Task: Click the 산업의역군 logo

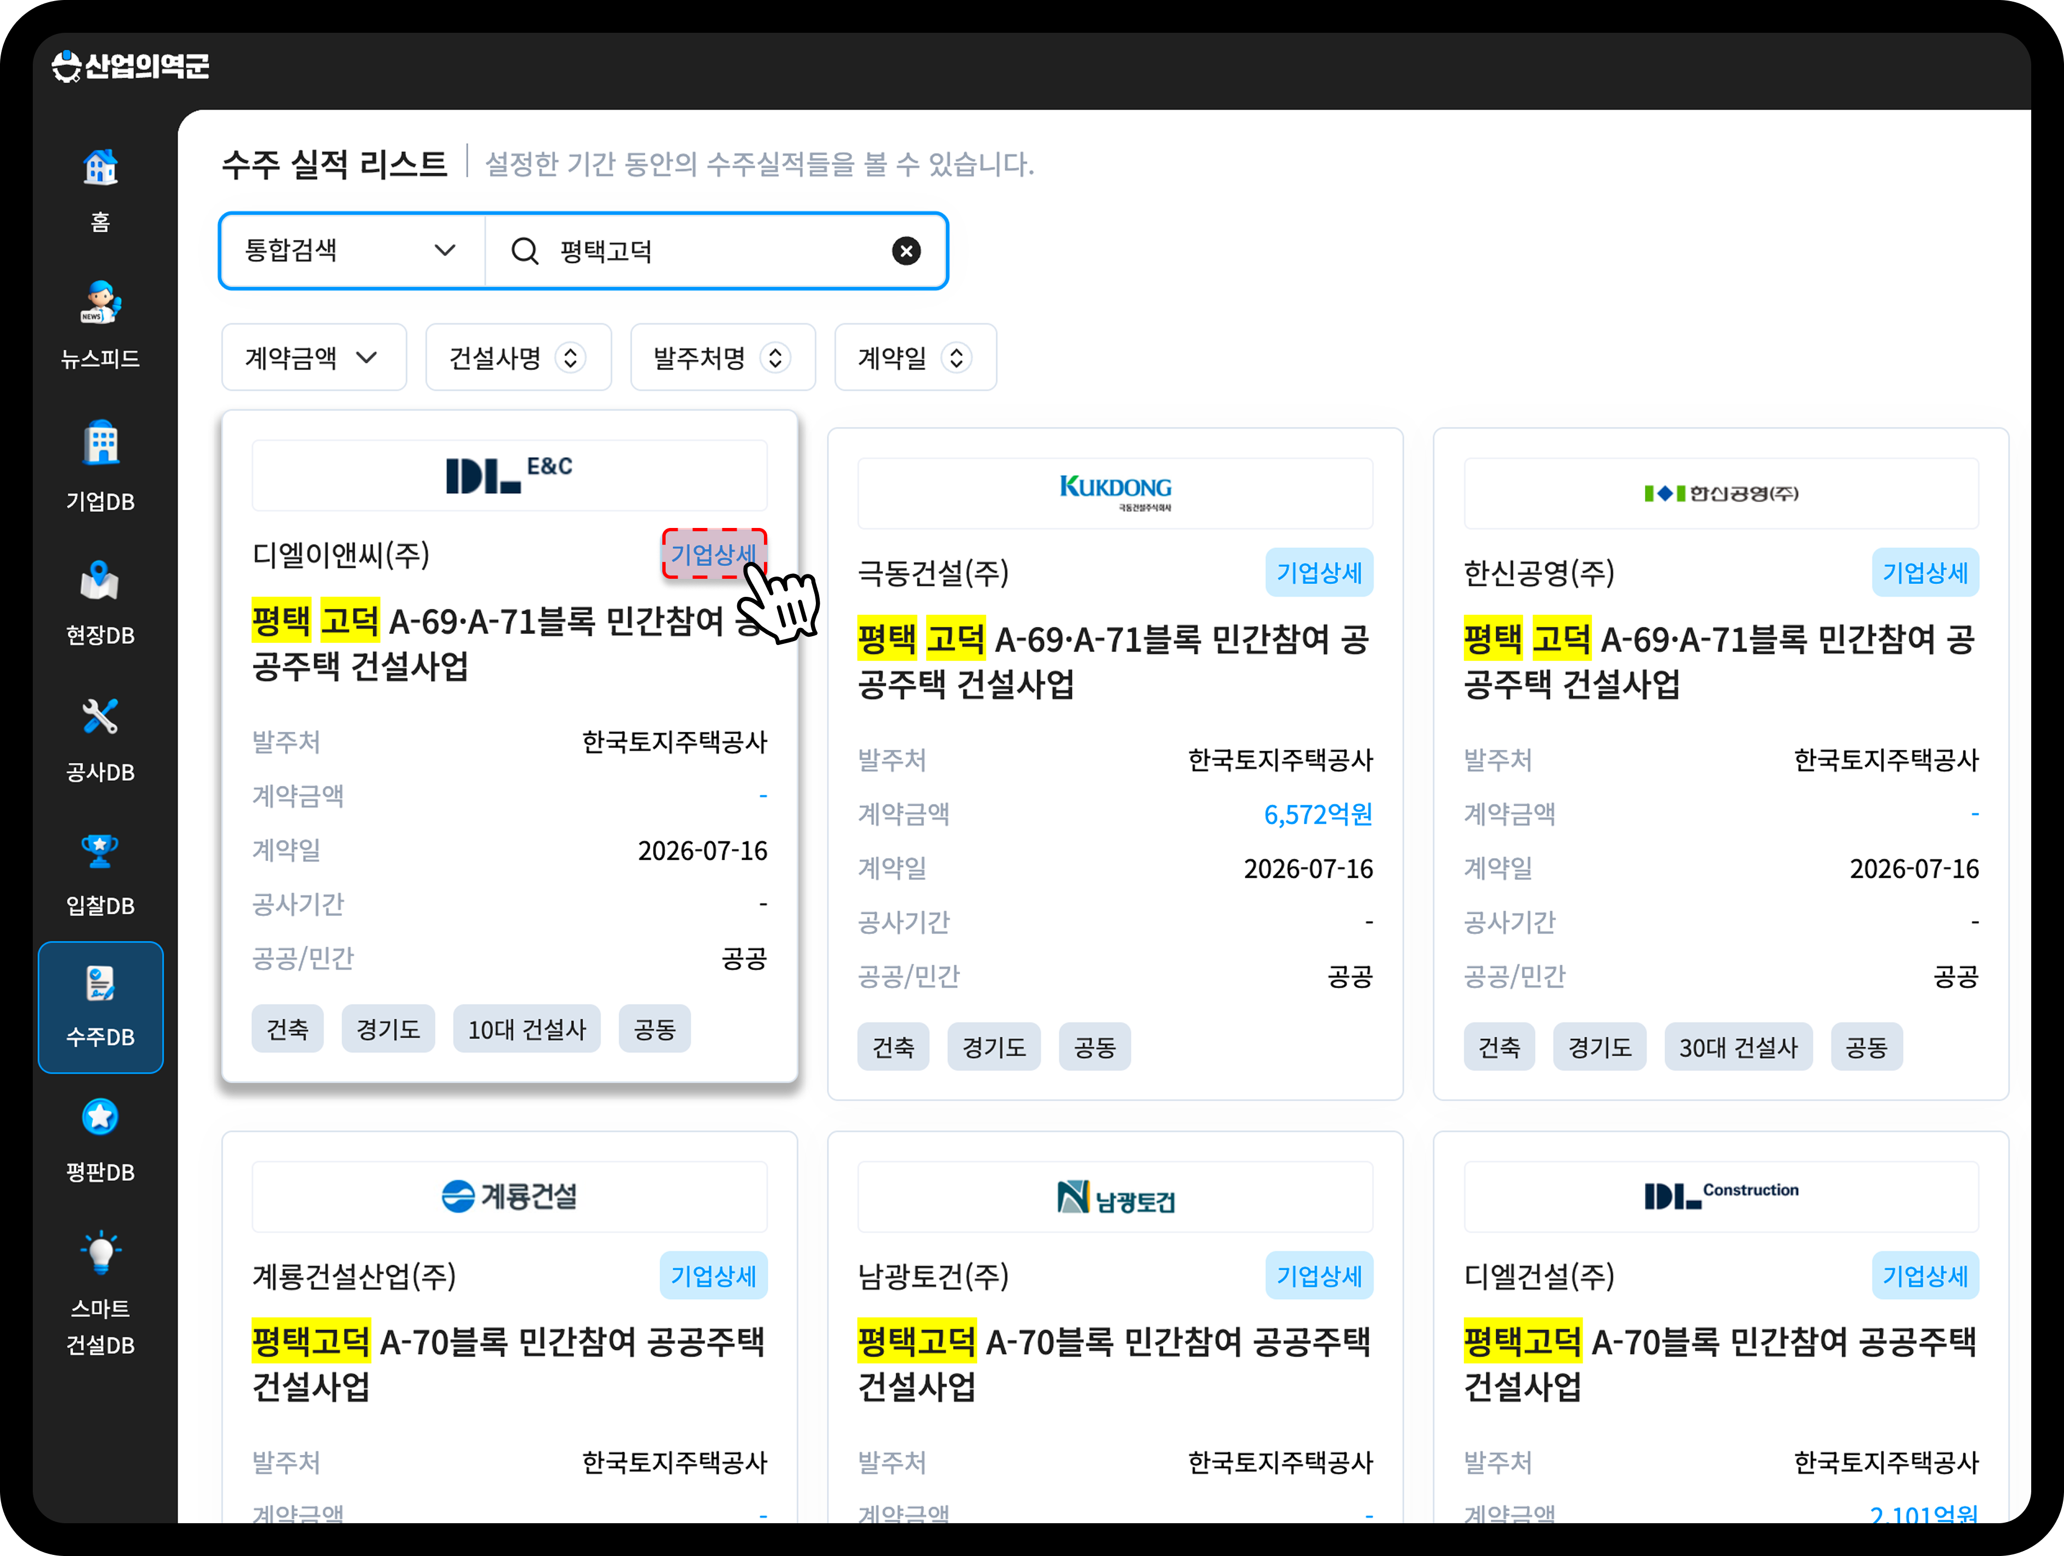Action: 131,66
